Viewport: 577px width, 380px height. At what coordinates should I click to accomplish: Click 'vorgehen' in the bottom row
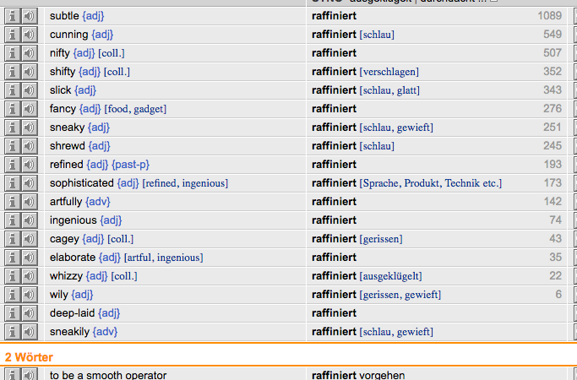pos(382,375)
